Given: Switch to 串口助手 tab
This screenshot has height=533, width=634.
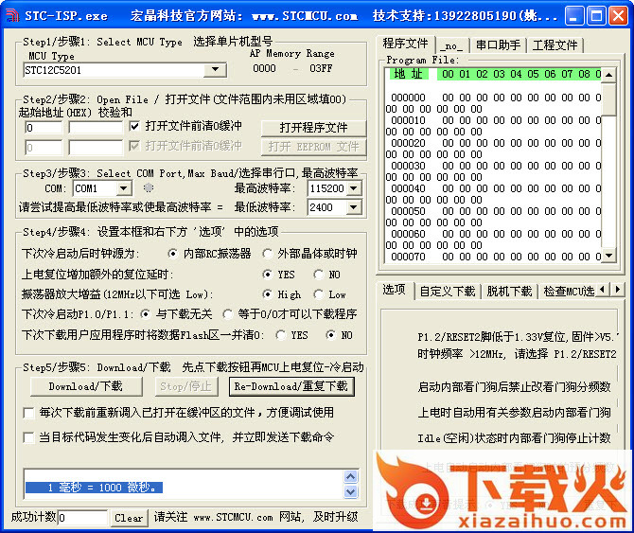Looking at the screenshot, I should 498,45.
